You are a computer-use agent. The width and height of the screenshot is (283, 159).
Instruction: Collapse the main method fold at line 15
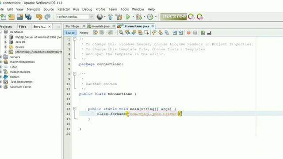click(75, 109)
